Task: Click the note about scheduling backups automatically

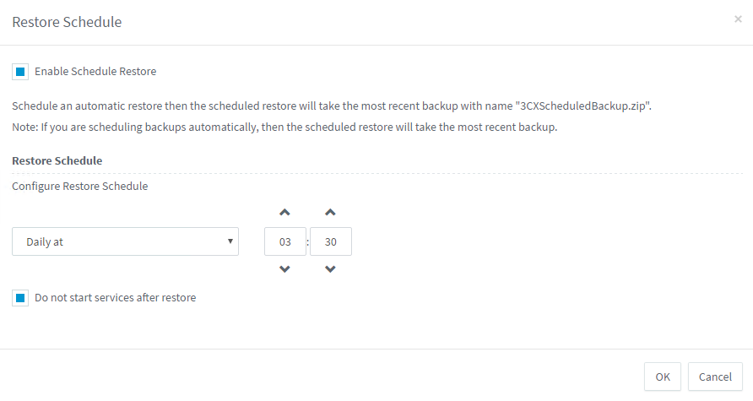Action: click(284, 127)
